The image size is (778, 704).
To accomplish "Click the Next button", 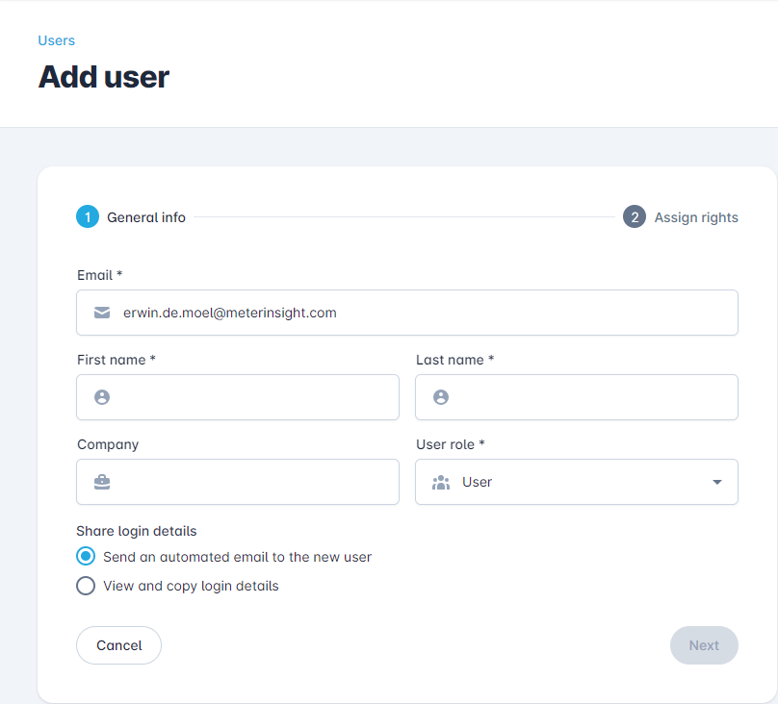I will pos(704,645).
